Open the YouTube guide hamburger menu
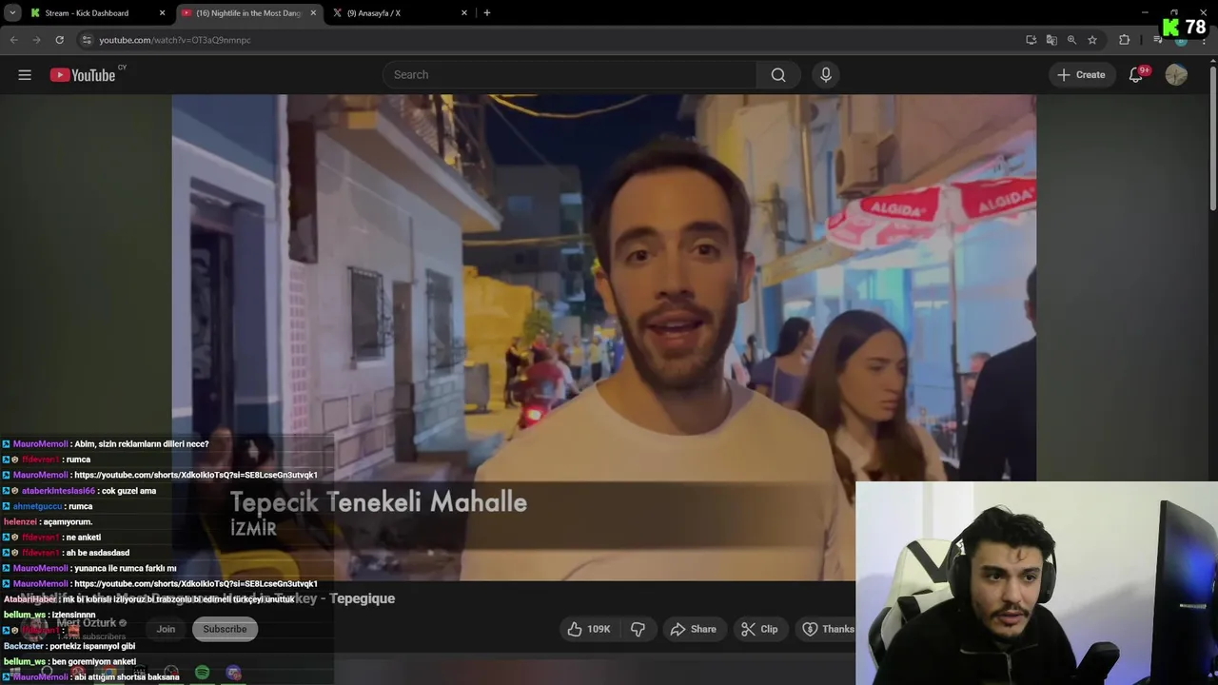The width and height of the screenshot is (1218, 685). pos(25,75)
